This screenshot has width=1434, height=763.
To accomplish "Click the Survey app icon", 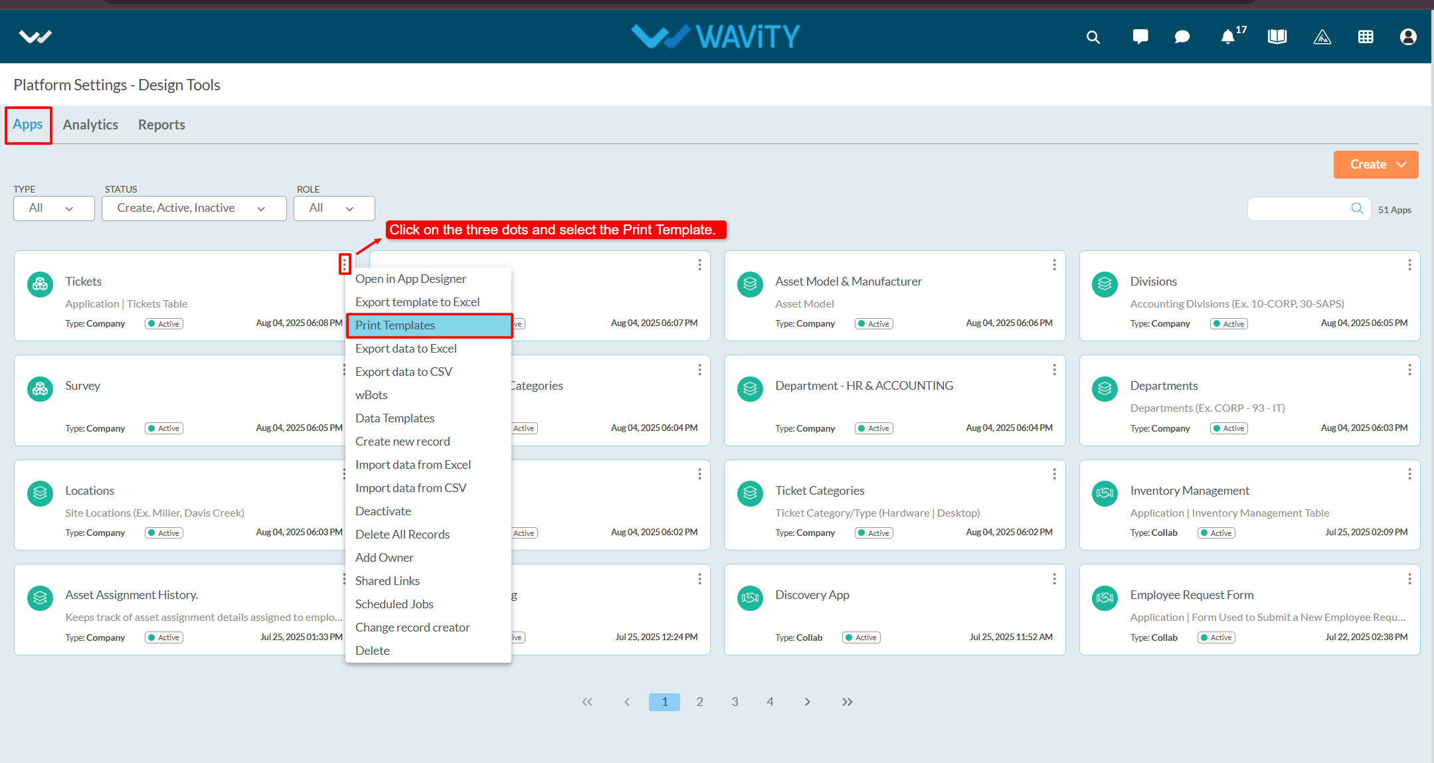I will click(x=40, y=388).
